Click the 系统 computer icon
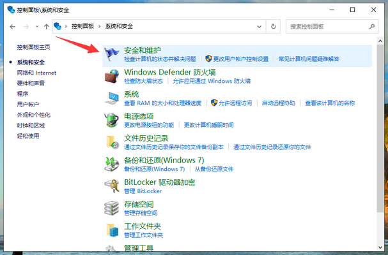Image resolution: width=388 pixels, height=255 pixels. pyautogui.click(x=112, y=98)
